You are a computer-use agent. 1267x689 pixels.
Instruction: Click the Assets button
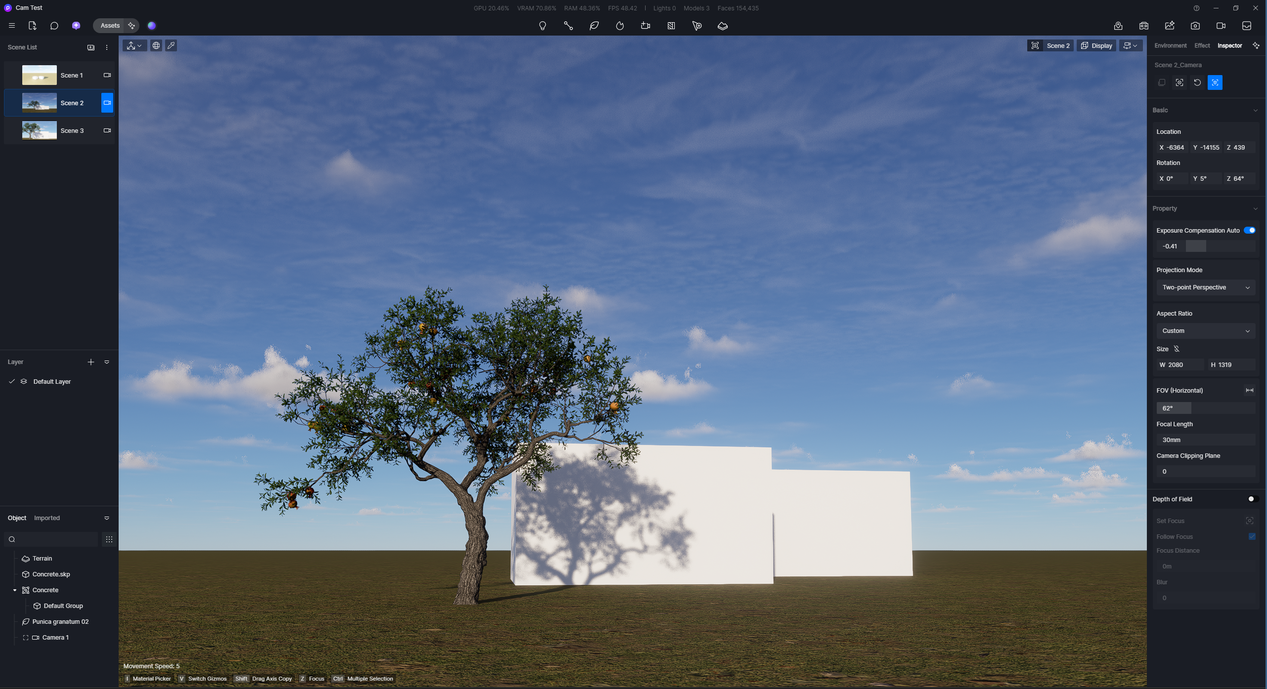(110, 26)
